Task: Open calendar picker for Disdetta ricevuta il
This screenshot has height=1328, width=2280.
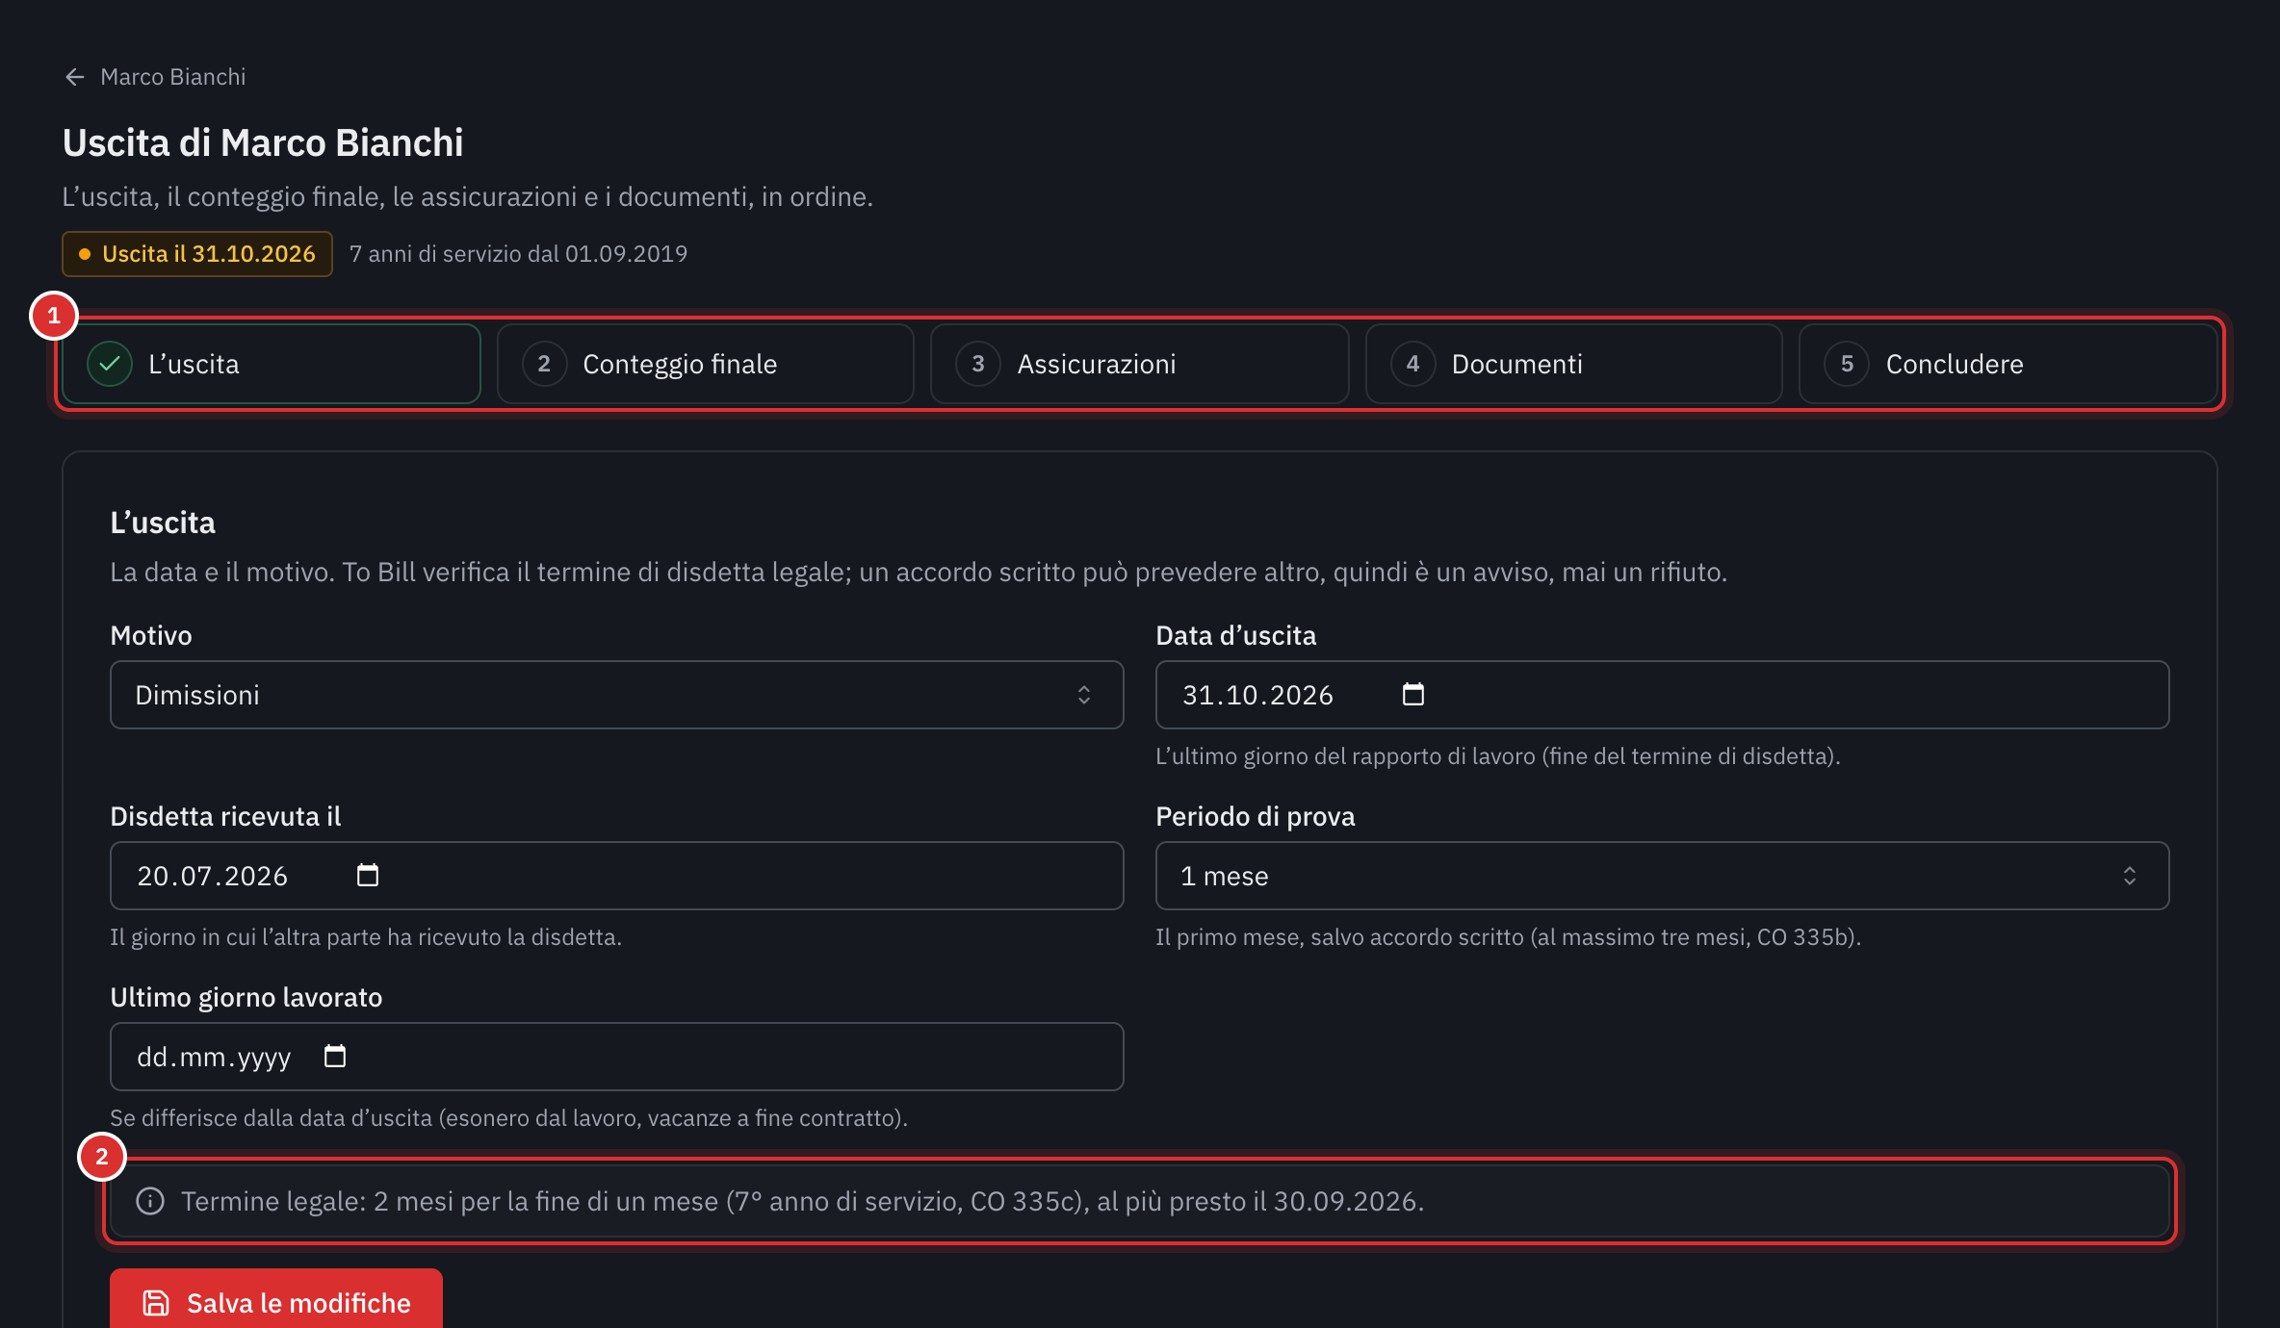Action: pos(367,875)
